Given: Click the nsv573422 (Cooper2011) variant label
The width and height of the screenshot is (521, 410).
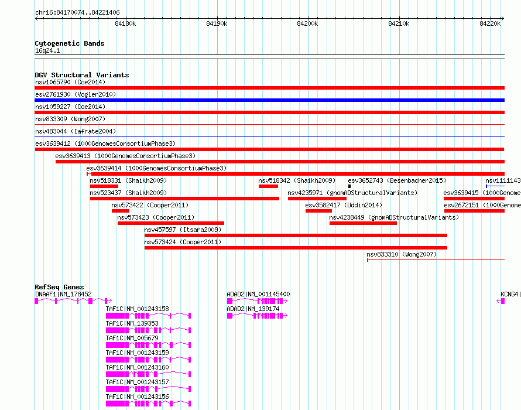Looking at the screenshot, I should pos(150,205).
